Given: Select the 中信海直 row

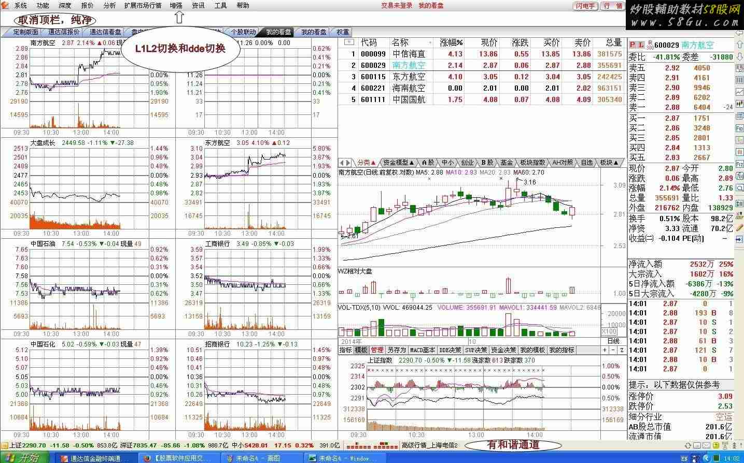Looking at the screenshot, I should pyautogui.click(x=482, y=54).
